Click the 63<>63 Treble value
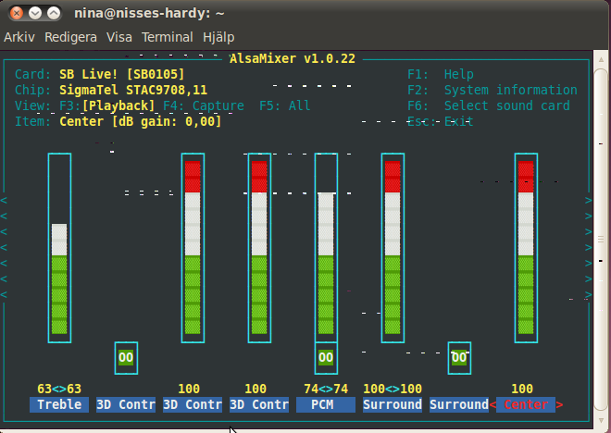 (59, 389)
